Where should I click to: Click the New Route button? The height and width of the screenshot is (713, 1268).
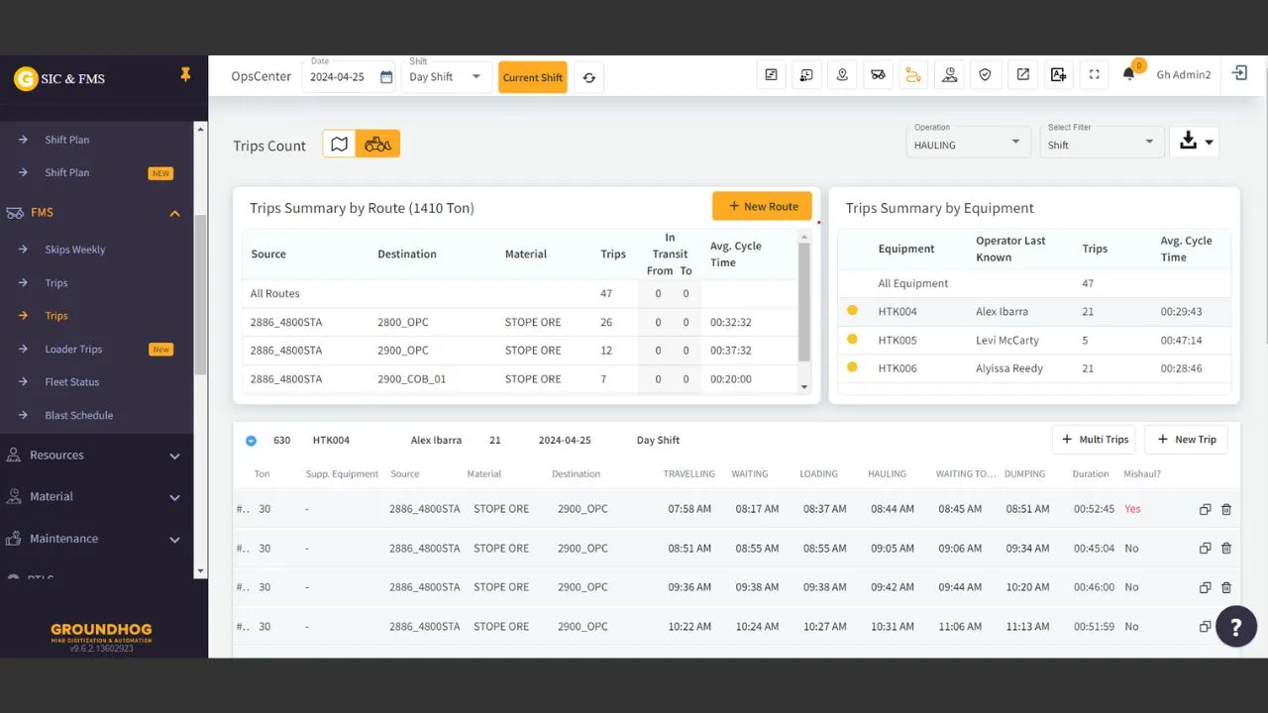(762, 206)
